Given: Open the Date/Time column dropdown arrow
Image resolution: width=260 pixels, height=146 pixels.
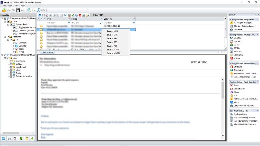Looking at the screenshot, I should point(134,19).
